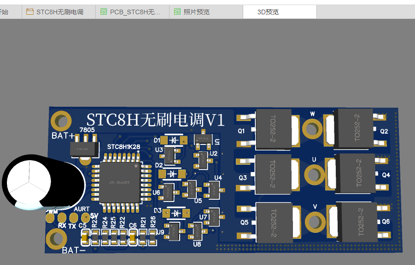Click the BAT- mounting hole pad

(56, 239)
